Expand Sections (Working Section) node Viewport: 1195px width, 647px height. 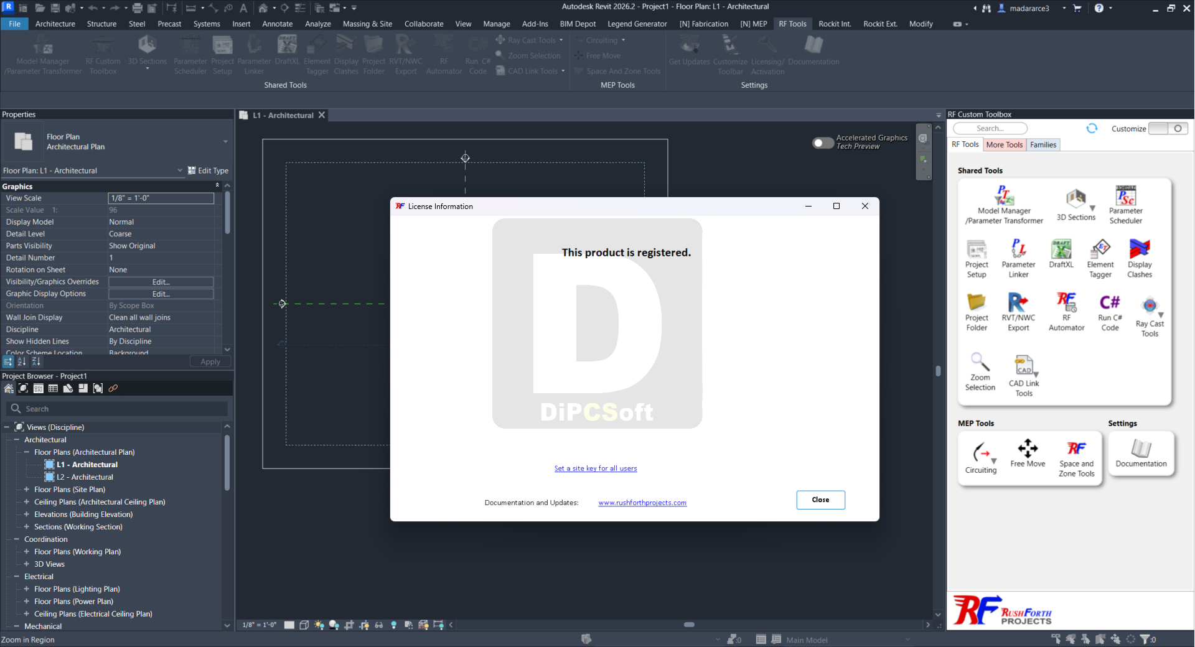27,527
